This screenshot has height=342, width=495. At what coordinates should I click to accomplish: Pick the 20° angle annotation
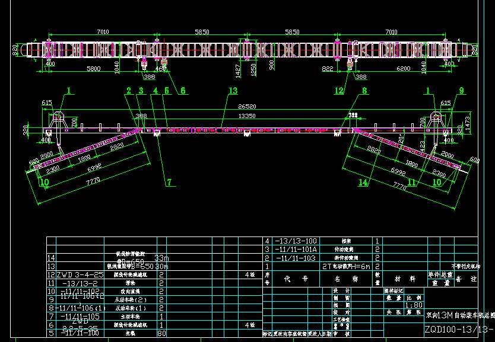(401, 139)
